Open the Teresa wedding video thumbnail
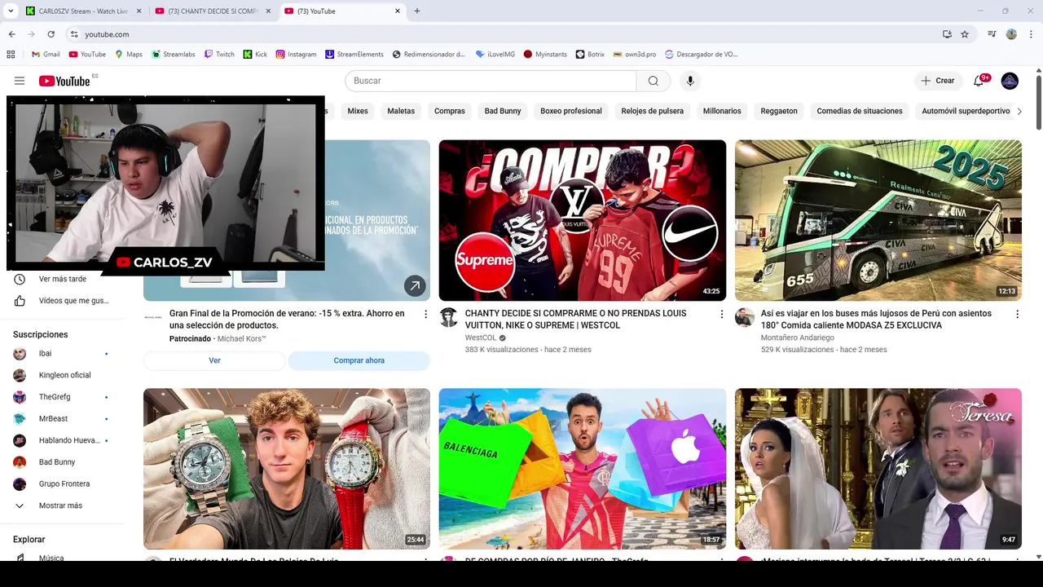Image resolution: width=1043 pixels, height=587 pixels. (x=878, y=468)
